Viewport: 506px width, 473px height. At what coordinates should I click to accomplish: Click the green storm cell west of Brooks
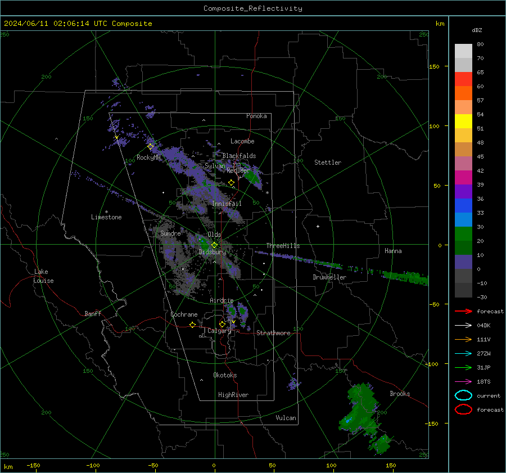360,410
